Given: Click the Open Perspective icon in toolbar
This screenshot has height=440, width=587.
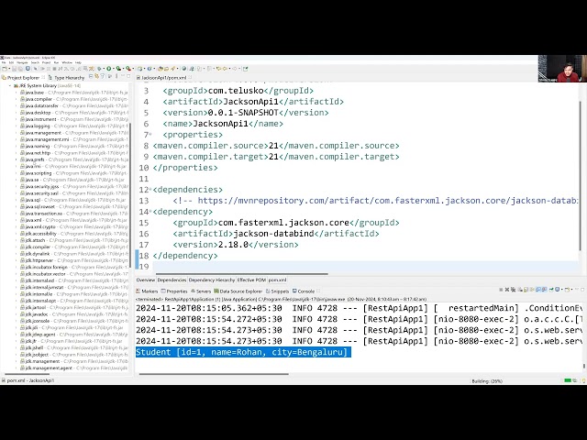Looking at the screenshot, I should coord(246,69).
